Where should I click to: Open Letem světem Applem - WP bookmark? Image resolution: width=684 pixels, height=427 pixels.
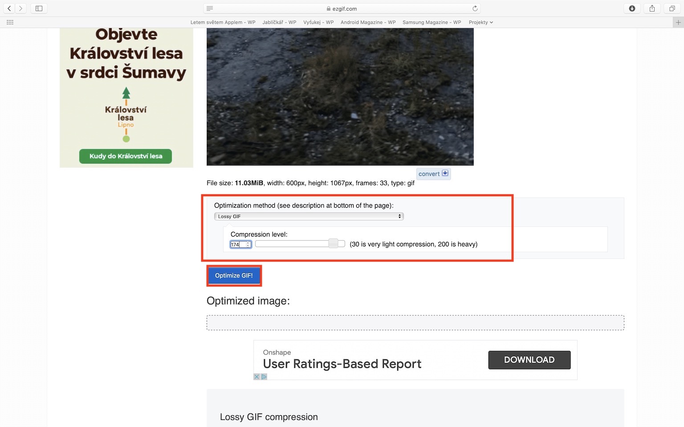(x=223, y=22)
